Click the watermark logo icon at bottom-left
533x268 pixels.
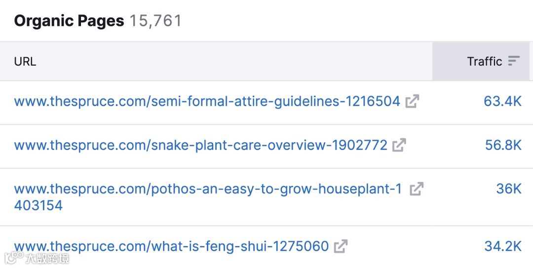click(x=13, y=257)
